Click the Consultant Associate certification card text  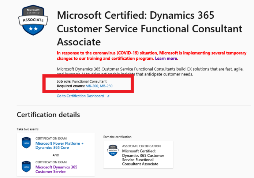point(143,157)
